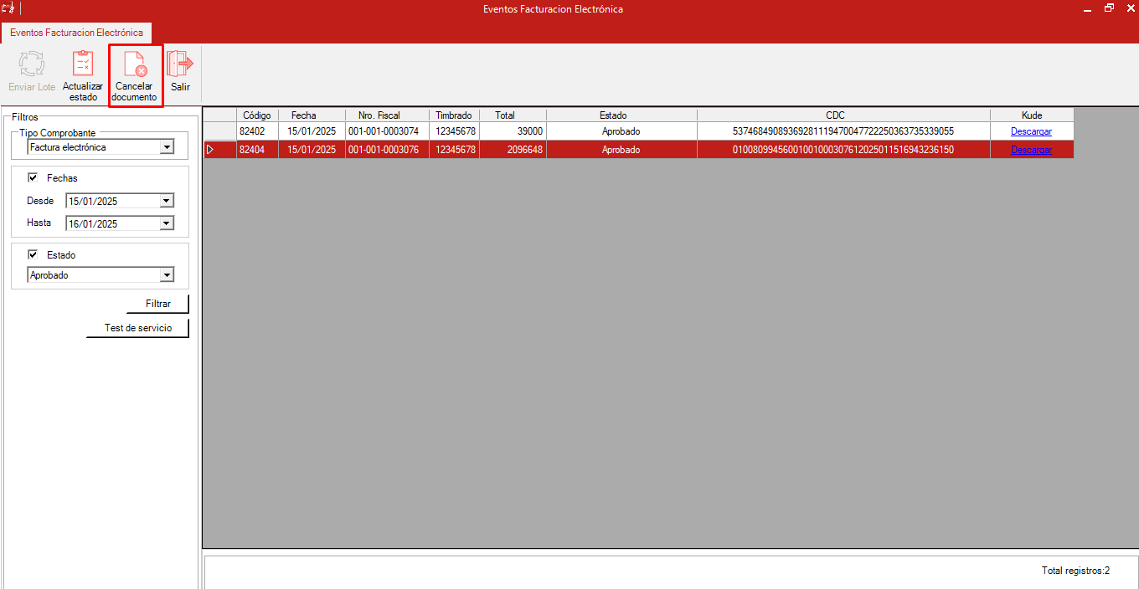Click the Salir exit icon

coord(180,64)
